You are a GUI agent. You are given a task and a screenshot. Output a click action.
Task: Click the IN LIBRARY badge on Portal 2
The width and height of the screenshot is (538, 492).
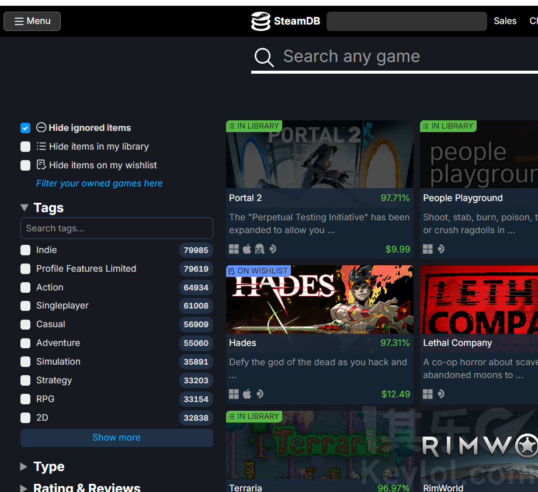pos(254,126)
